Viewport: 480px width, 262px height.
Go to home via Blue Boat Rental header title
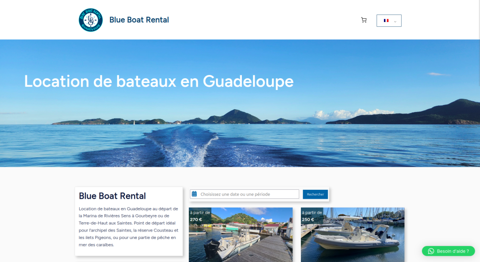click(x=139, y=20)
